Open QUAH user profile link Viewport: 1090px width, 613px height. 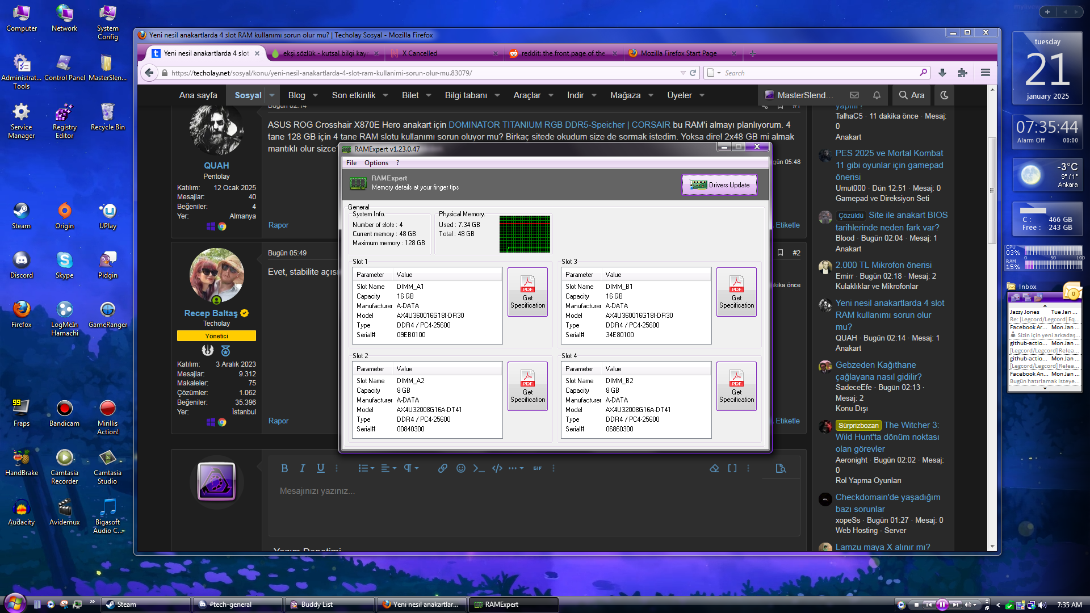pos(216,166)
